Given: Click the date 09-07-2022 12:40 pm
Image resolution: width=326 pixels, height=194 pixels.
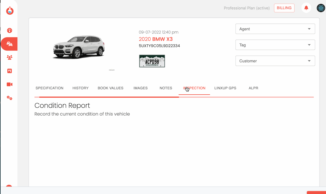Looking at the screenshot, I should (x=158, y=32).
